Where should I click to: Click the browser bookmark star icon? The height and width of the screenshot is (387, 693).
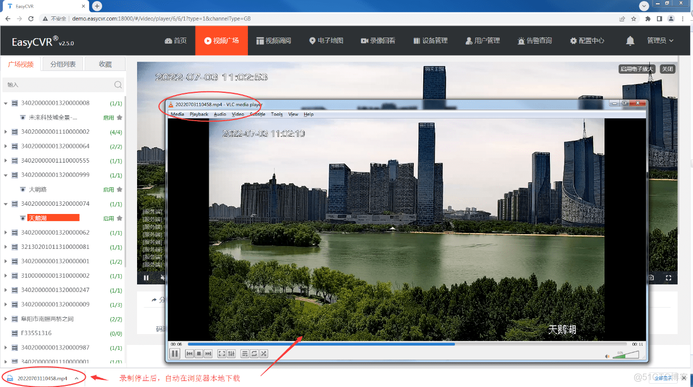(x=633, y=18)
